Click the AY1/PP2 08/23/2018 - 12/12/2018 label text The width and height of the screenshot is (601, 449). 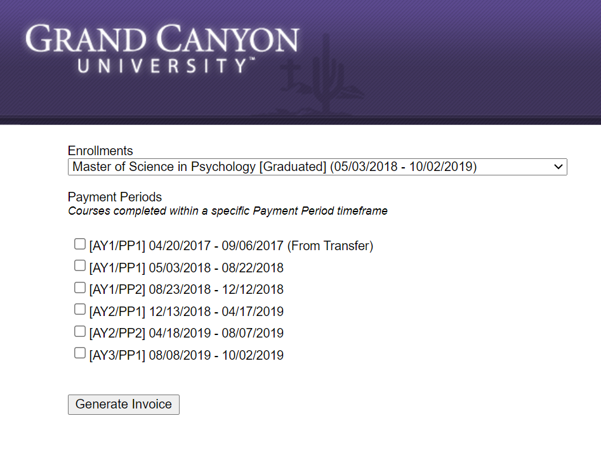[x=187, y=289]
